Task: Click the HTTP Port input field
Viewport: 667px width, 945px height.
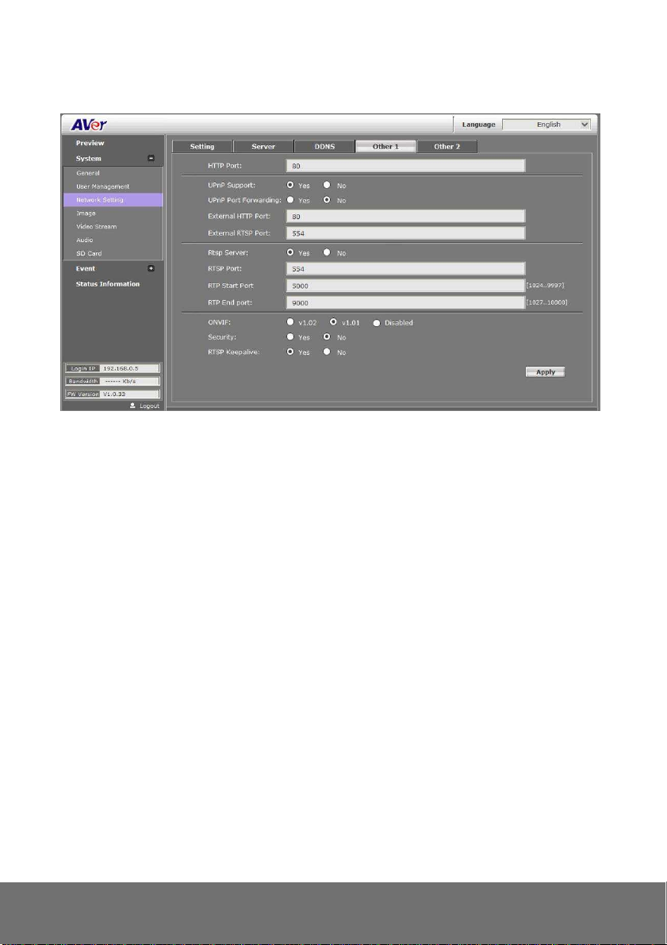Action: tap(404, 166)
